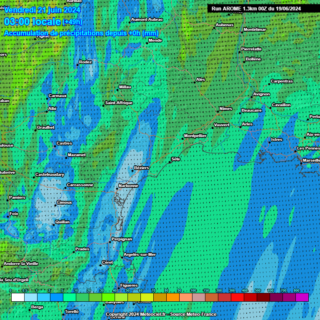
Task: Click the white 0 mm legend swatch
Action: [18, 297]
